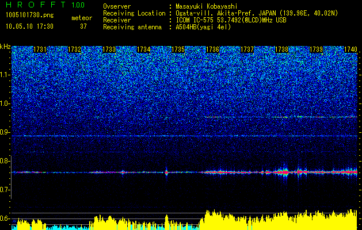
Task: Click the 1736 time marker
Action: (x=212, y=49)
